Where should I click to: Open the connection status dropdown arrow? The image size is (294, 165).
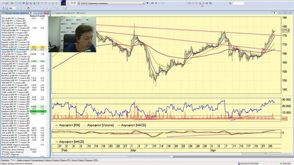[144, 3]
